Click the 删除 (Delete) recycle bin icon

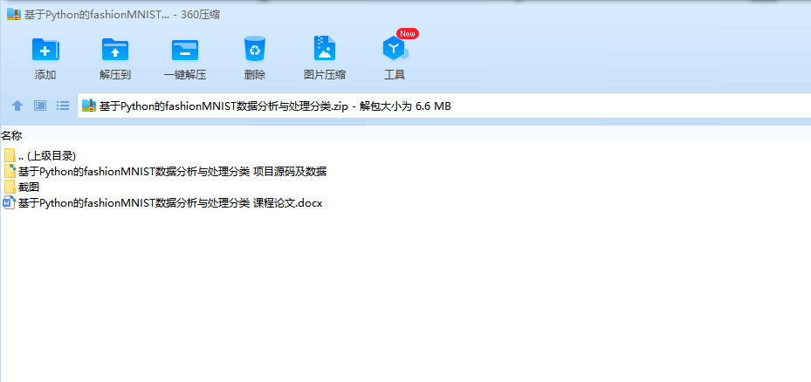pyautogui.click(x=254, y=49)
